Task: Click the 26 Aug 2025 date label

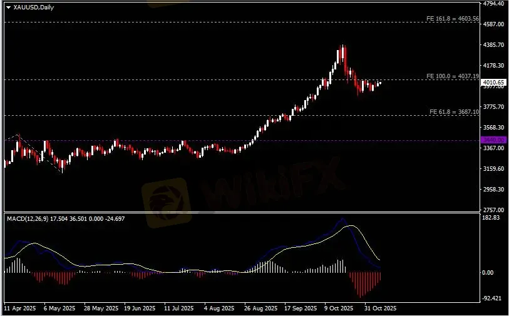Action: click(x=261, y=308)
